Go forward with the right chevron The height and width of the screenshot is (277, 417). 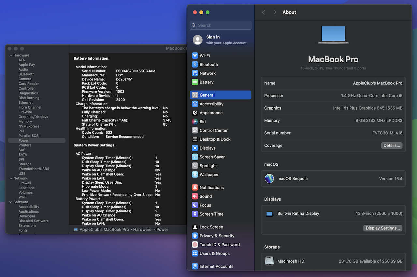(x=275, y=12)
